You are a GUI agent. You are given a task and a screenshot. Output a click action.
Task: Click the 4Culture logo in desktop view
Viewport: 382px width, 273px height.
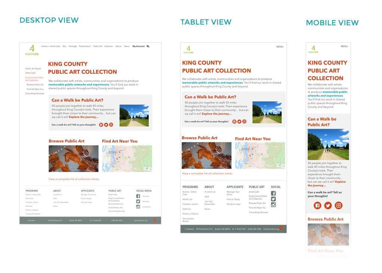click(32, 50)
